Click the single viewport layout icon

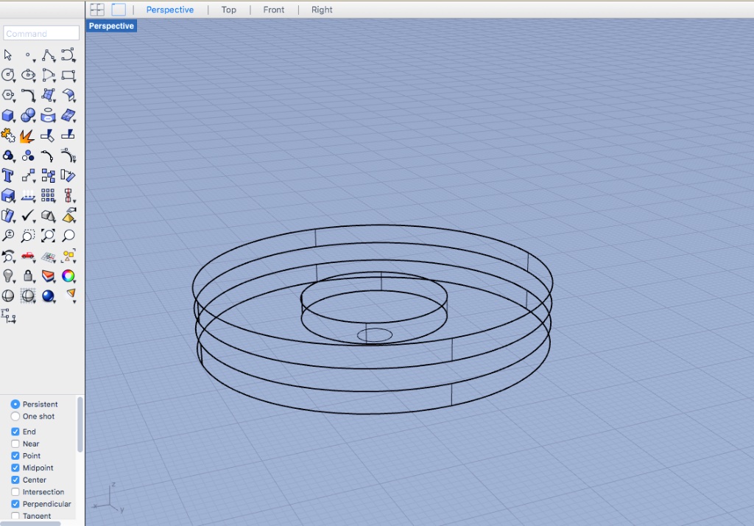119,10
